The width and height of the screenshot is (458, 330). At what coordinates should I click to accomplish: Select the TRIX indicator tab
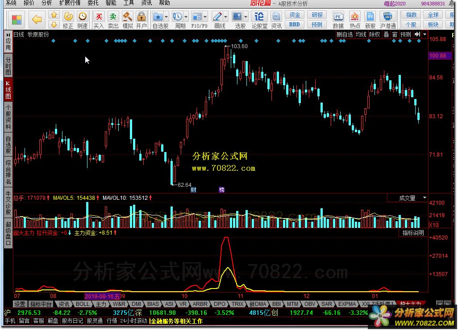pos(237,304)
